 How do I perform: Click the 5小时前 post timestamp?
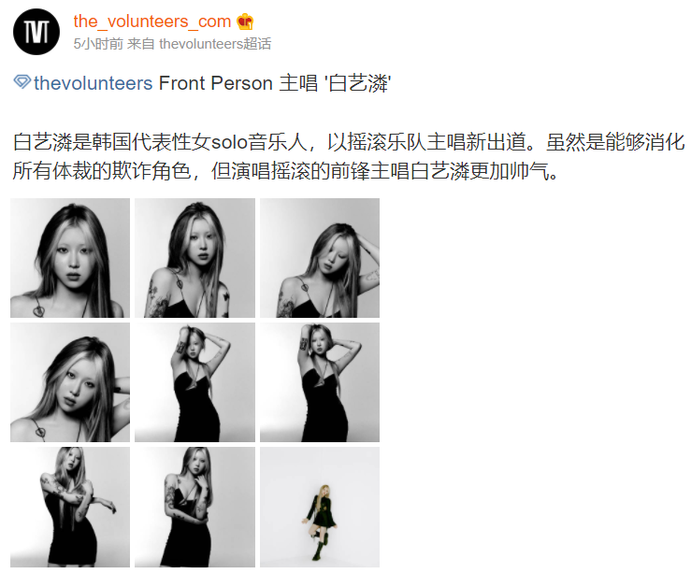point(98,44)
